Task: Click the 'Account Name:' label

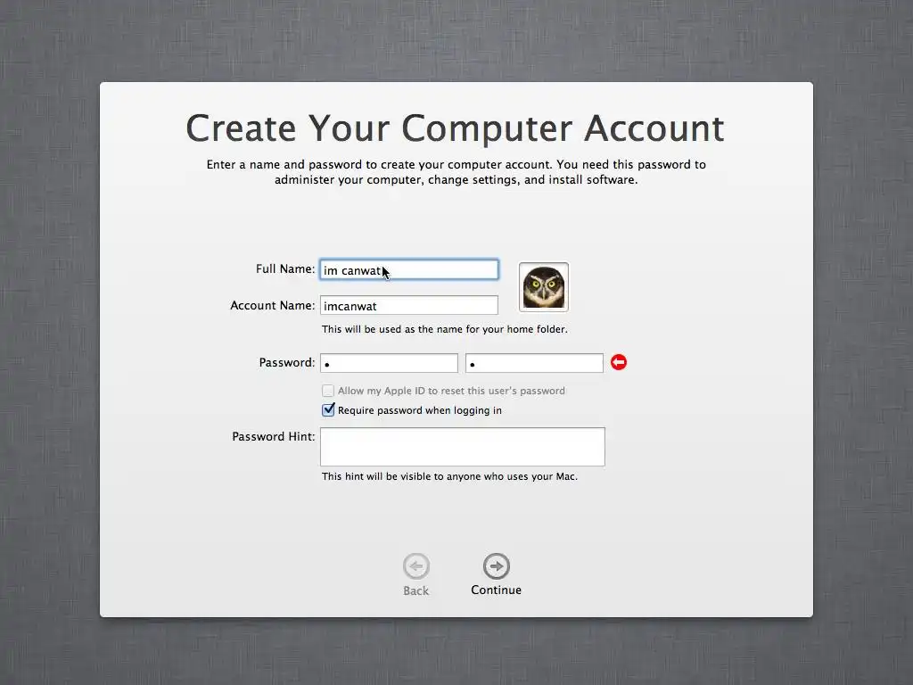Action: click(x=273, y=305)
